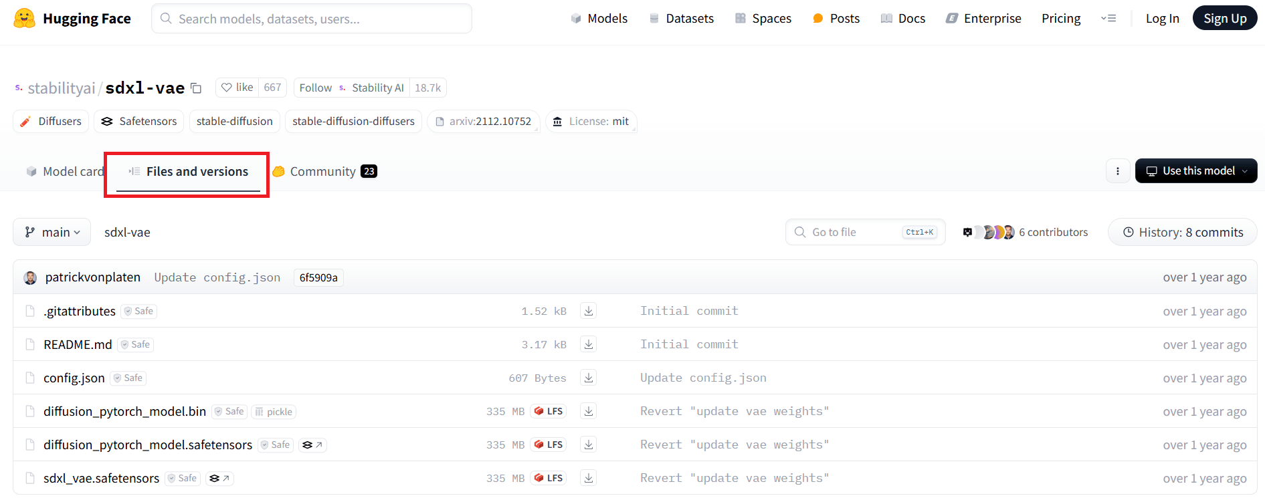This screenshot has height=500, width=1265.
Task: Open the Community tab
Action: (x=324, y=172)
